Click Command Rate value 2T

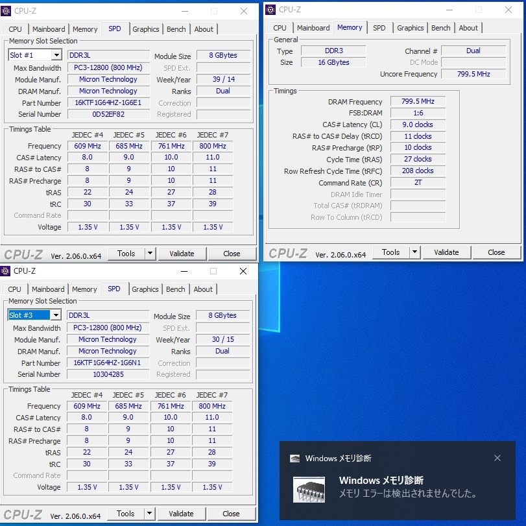tap(418, 182)
